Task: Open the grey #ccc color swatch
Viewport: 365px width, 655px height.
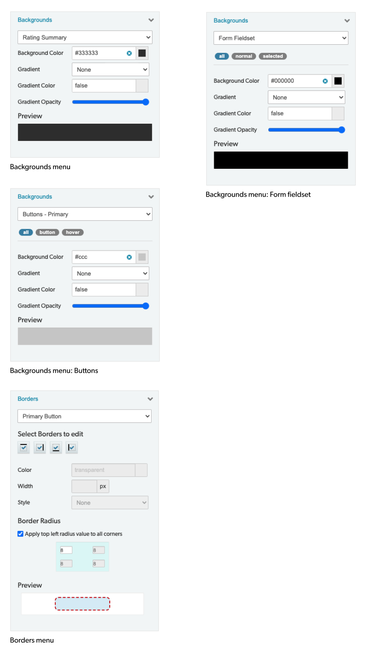Action: tap(142, 257)
